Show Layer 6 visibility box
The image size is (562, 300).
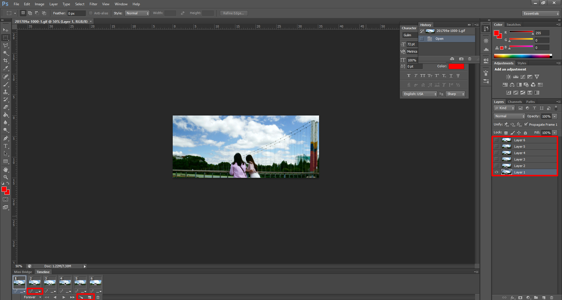[496, 140]
